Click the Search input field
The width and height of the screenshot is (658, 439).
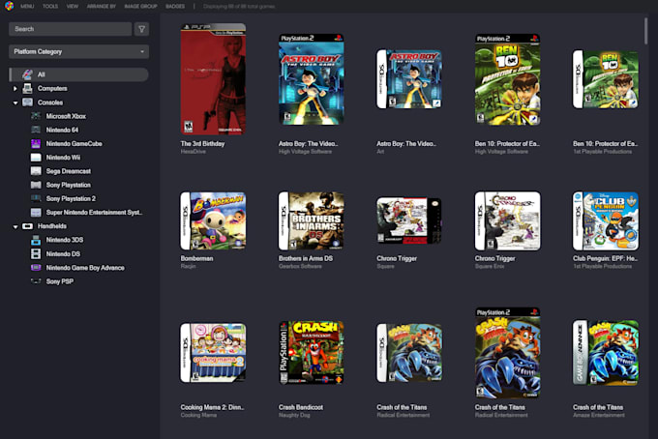(x=70, y=29)
